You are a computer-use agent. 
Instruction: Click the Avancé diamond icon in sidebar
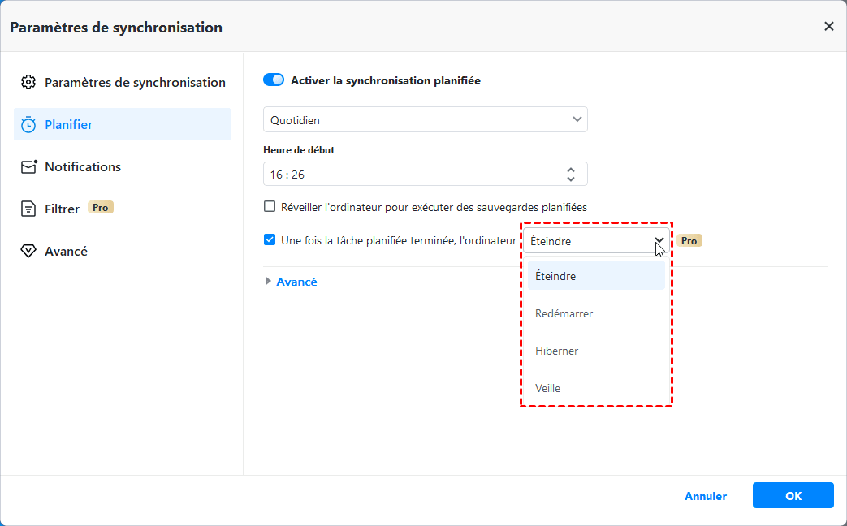coord(28,251)
